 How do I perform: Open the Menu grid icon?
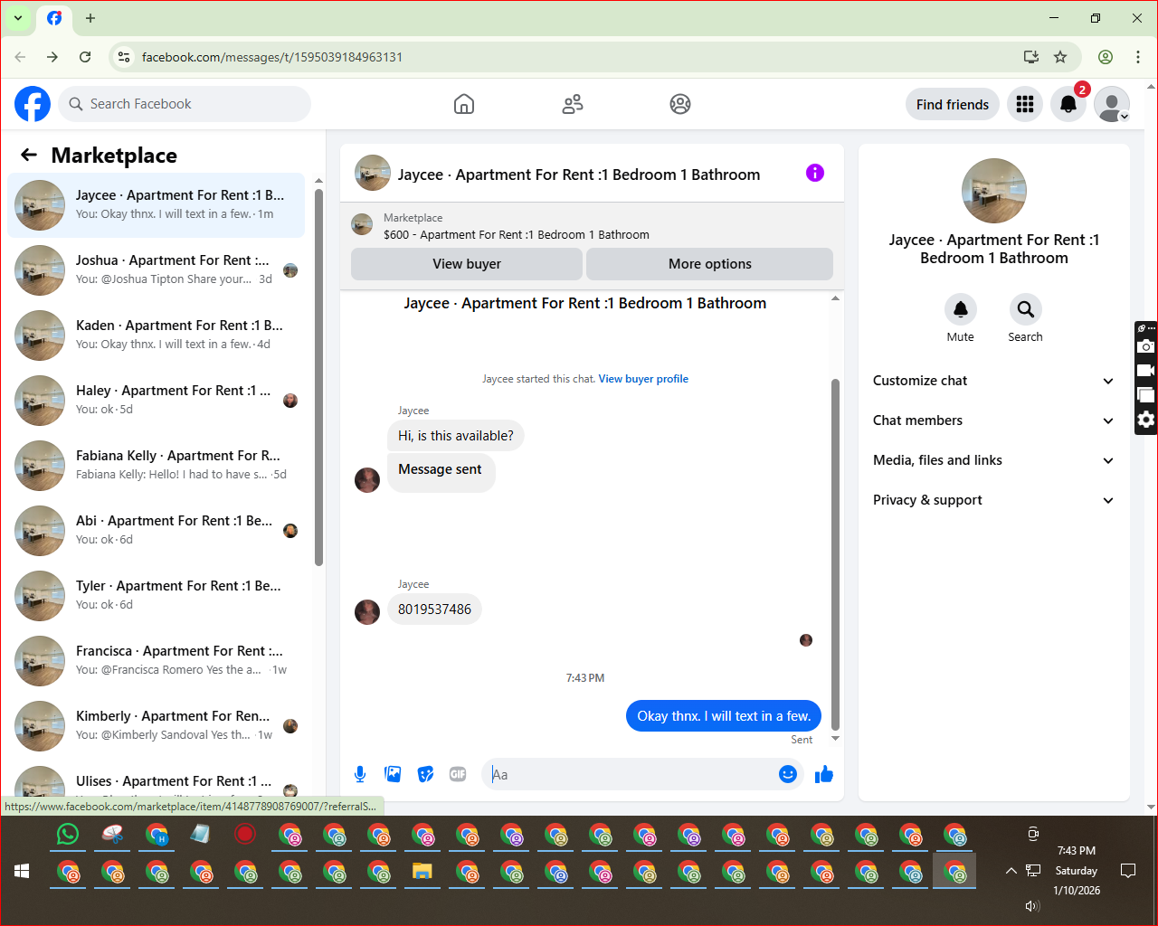click(x=1025, y=104)
